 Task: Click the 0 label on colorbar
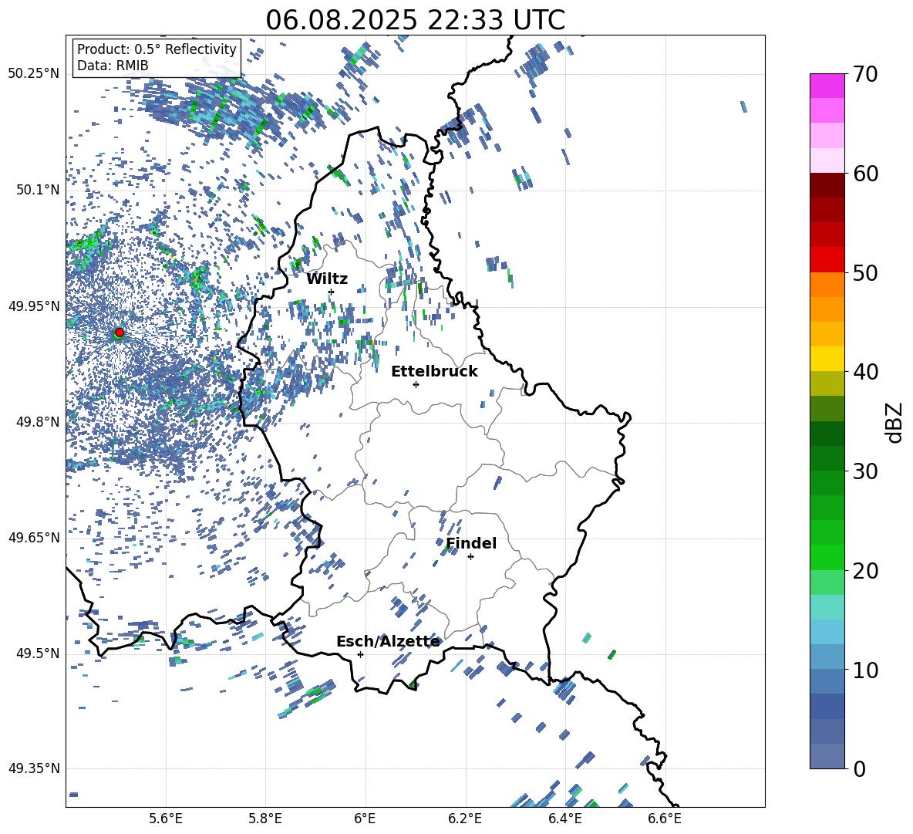(x=859, y=768)
